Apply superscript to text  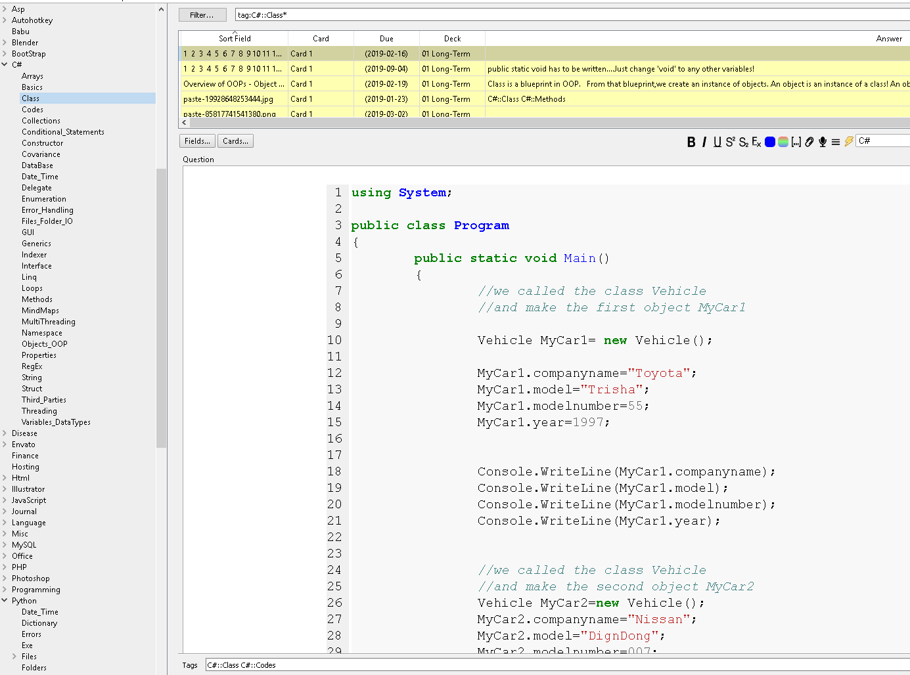[x=730, y=141]
